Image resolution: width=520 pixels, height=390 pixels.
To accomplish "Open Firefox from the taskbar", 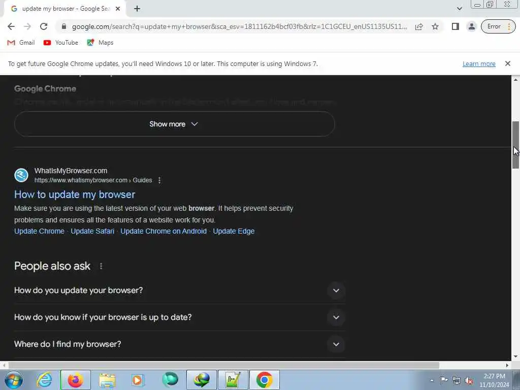I will point(76,380).
